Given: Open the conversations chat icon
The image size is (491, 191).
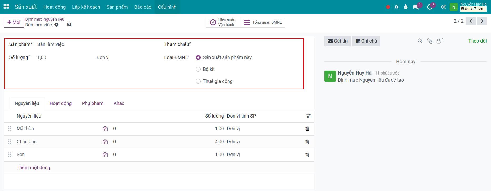Looking at the screenshot, I should (416, 7).
